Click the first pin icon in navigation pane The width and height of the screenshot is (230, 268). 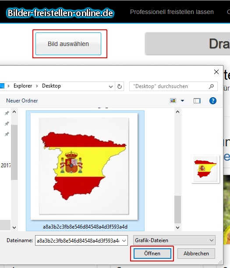pos(7,113)
